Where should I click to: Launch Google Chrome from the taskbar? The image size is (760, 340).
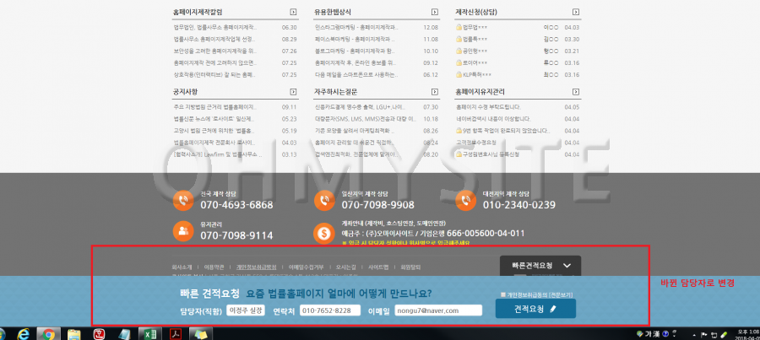[50, 333]
